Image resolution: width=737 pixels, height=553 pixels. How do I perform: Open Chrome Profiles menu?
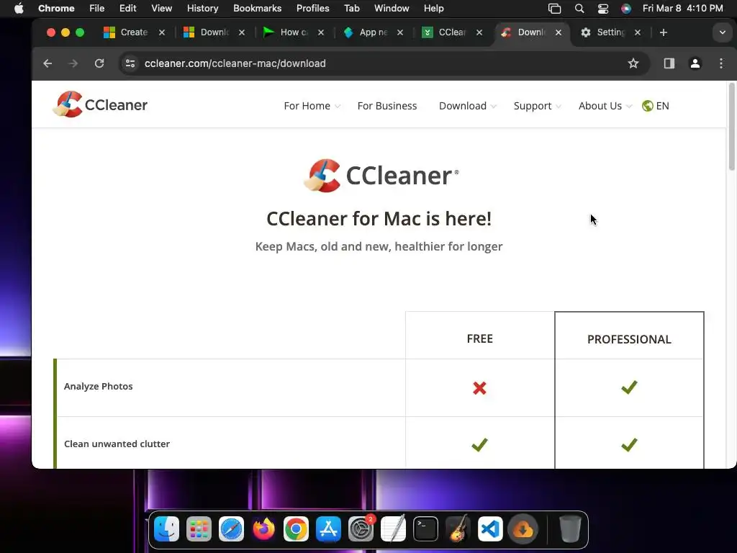point(312,9)
